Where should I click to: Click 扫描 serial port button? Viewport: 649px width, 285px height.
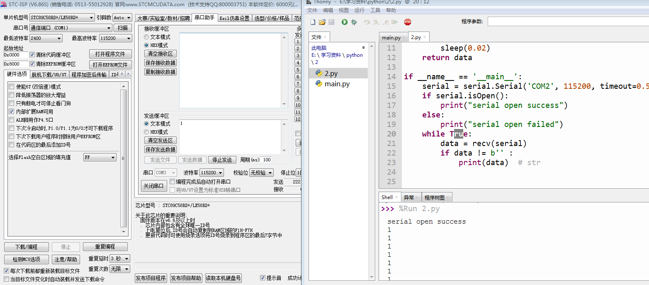[123, 28]
